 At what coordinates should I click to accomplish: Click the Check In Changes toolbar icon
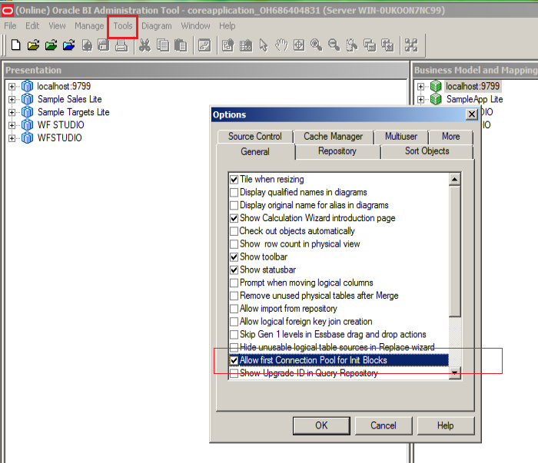(x=87, y=45)
